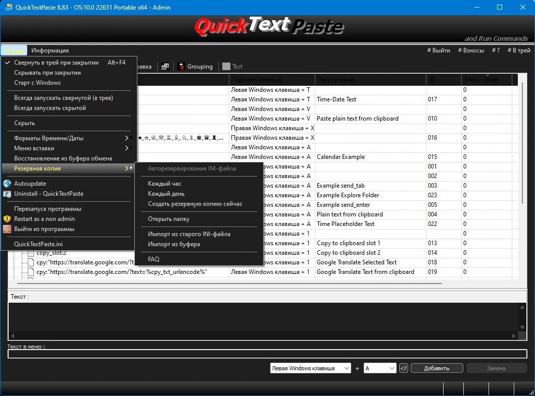Open Резервная копия submenu
Screen dimensions: 535x396
68,168
